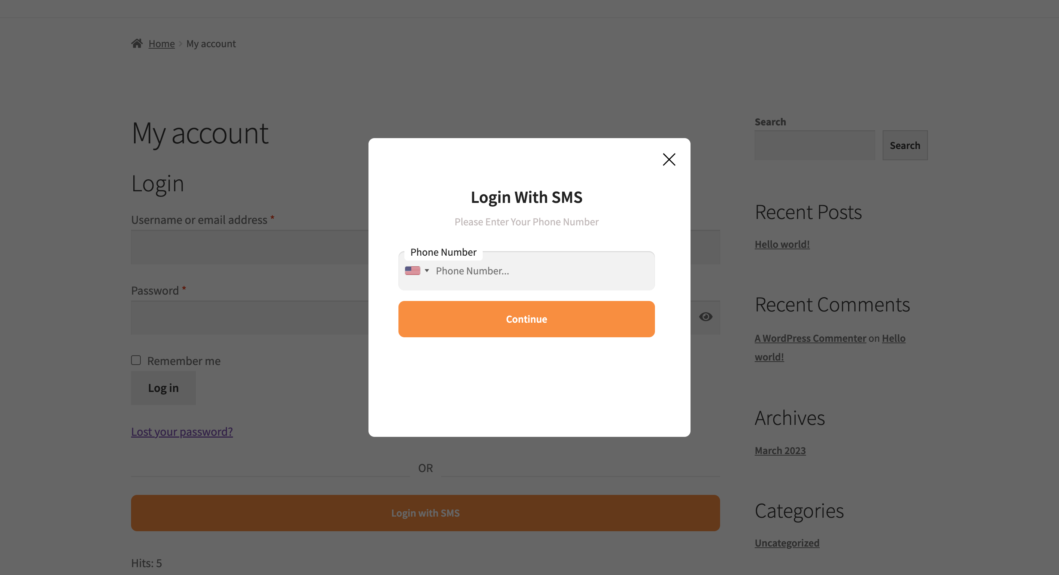Open the Lost your password link
This screenshot has height=575, width=1059.
pyautogui.click(x=182, y=432)
